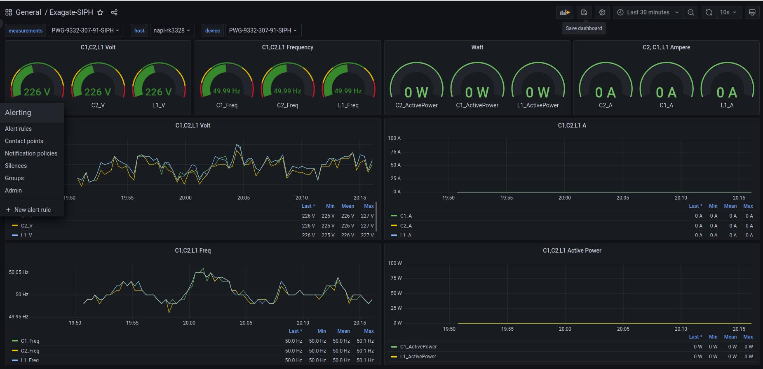Open dashboard search grid icon

8,12
